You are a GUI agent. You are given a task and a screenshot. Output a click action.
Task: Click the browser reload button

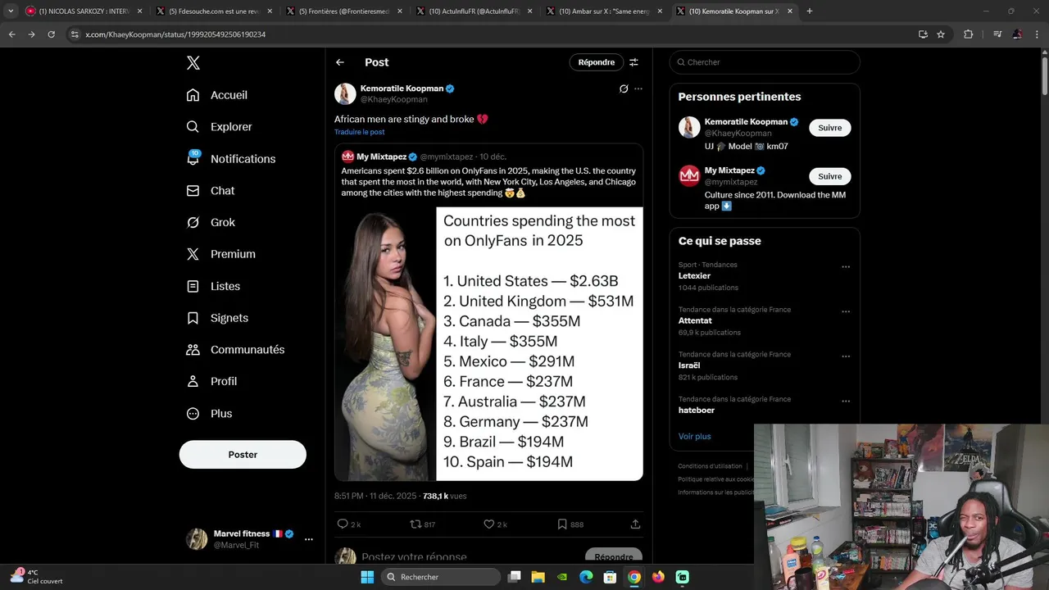(51, 34)
